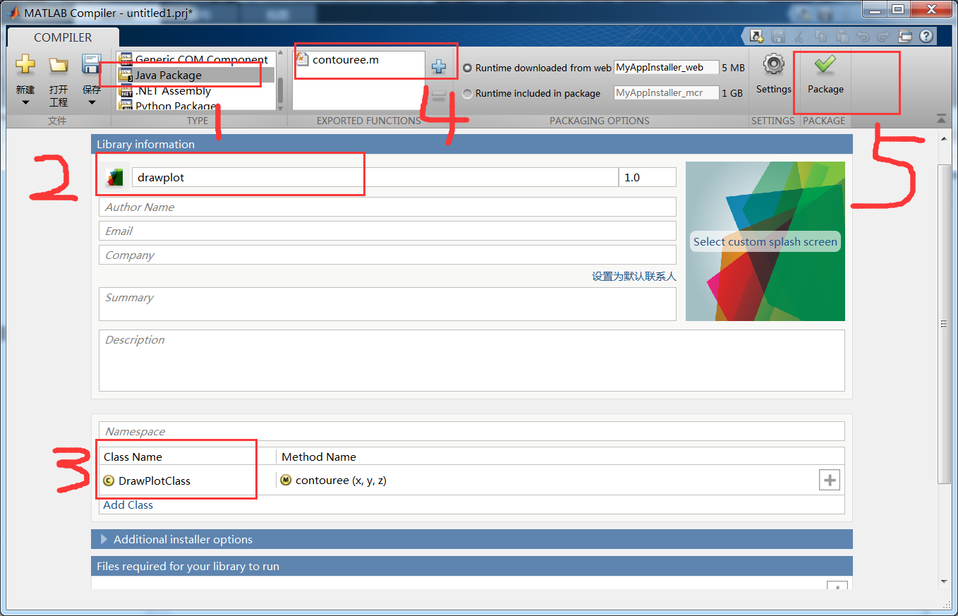
Task: Edit the drawplot library name field
Action: 375,177
